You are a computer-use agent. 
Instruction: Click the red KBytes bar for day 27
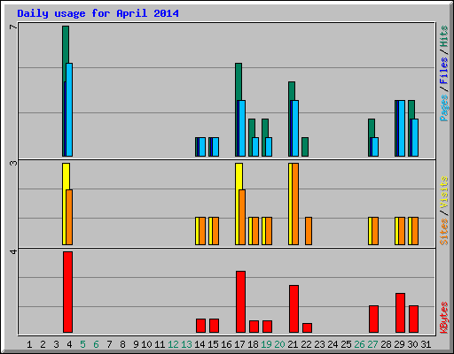373,319
